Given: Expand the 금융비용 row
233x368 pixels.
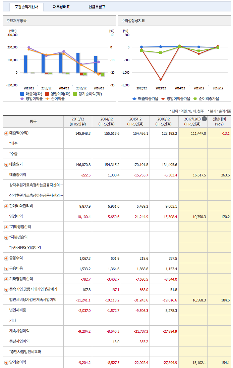Looking at the screenshot, I should click(x=6, y=269).
